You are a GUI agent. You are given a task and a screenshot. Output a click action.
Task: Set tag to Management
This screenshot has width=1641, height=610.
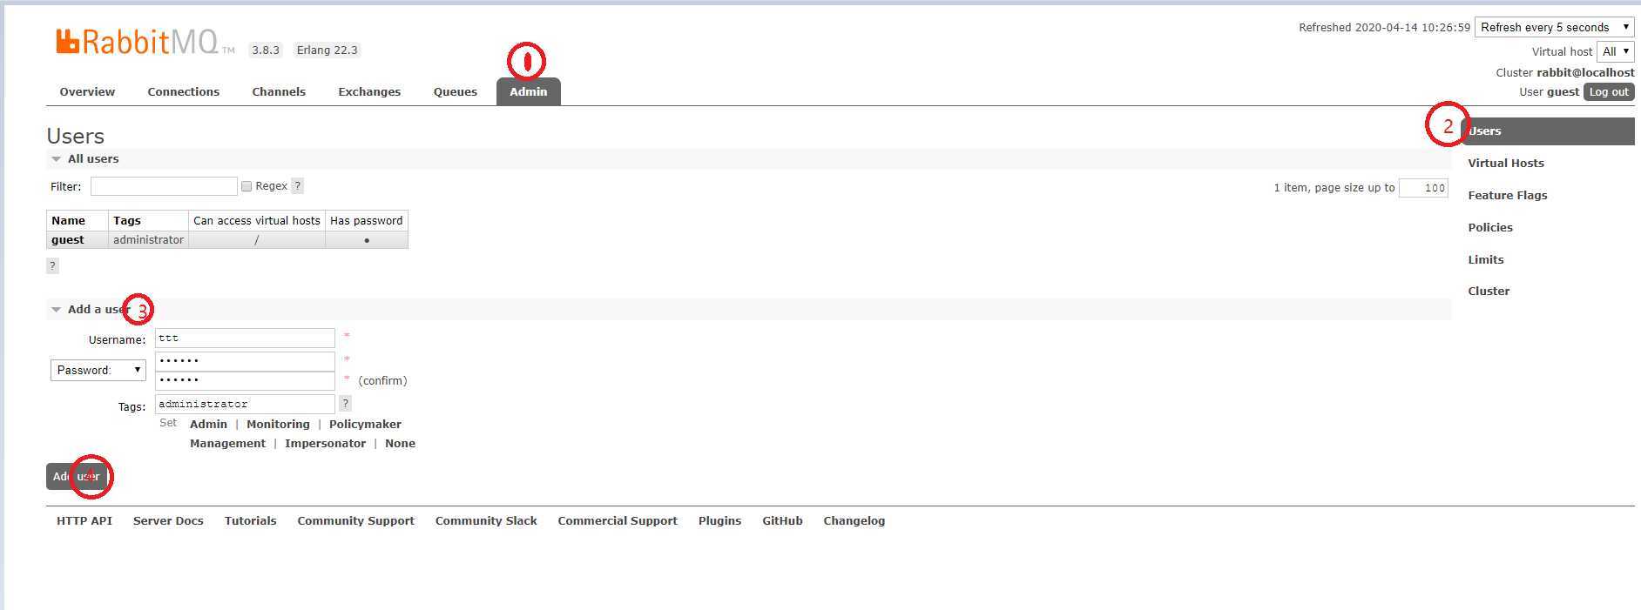(227, 443)
